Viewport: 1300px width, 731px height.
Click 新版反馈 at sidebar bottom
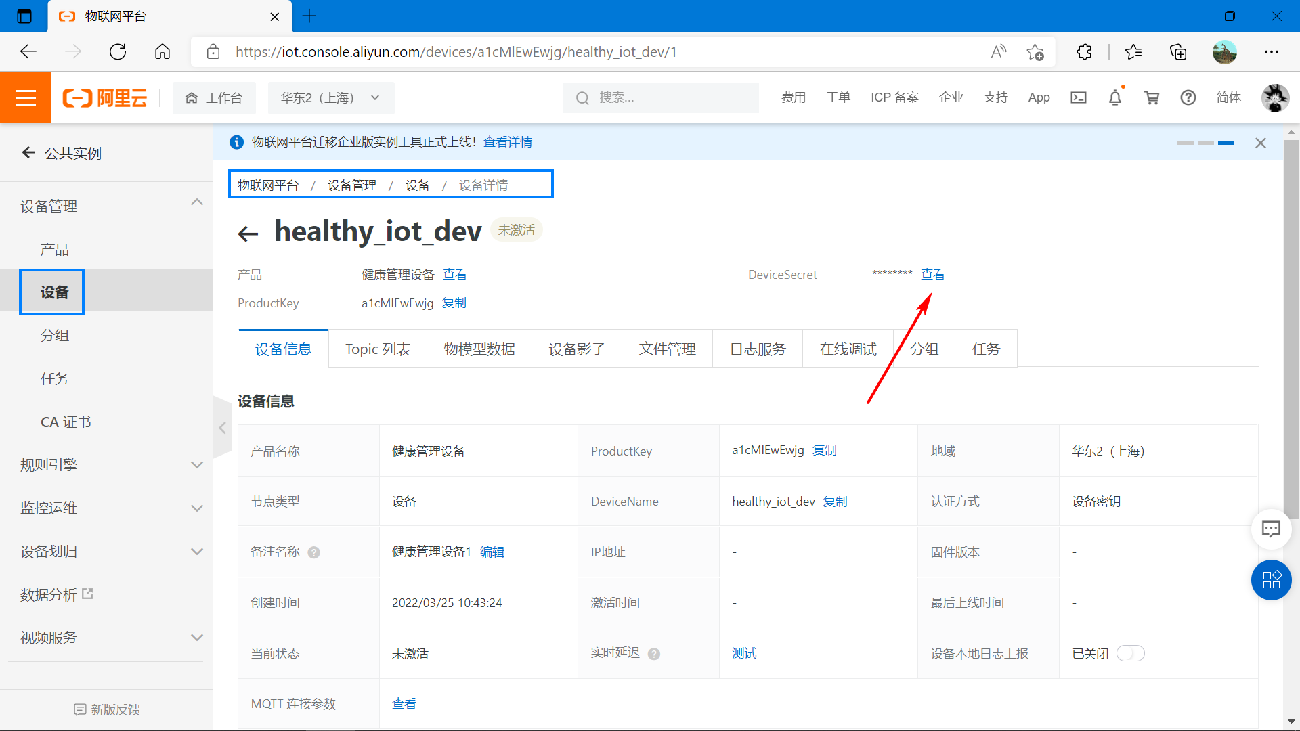[107, 709]
